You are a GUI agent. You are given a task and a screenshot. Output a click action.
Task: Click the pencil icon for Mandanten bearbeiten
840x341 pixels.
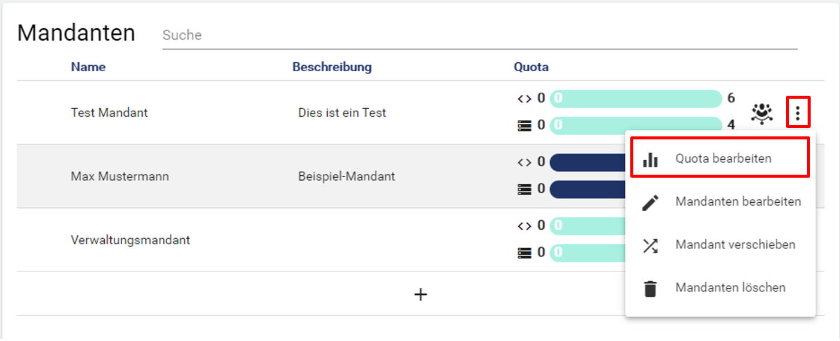tap(650, 202)
